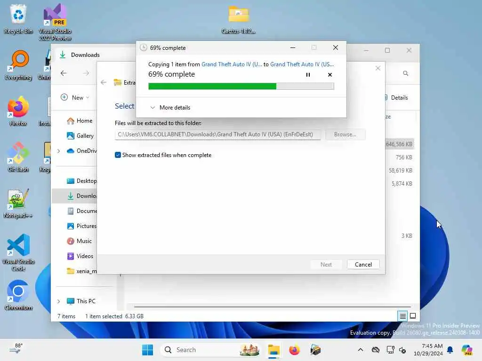Screen dimensions: 482x361
Task: Open Gallery in the navigation pane
Action: (x=80, y=136)
